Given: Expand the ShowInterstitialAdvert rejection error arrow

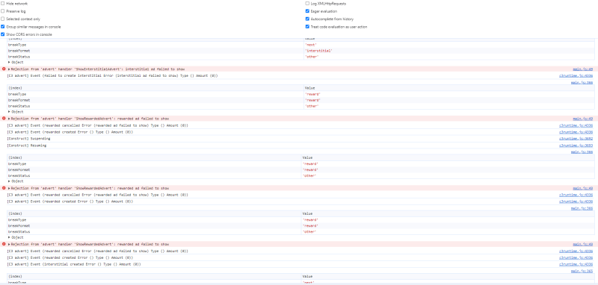Looking at the screenshot, I should click(9, 69).
